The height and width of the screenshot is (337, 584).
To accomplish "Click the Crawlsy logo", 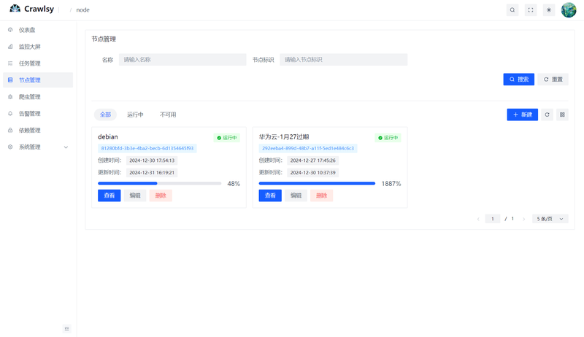I will (31, 9).
